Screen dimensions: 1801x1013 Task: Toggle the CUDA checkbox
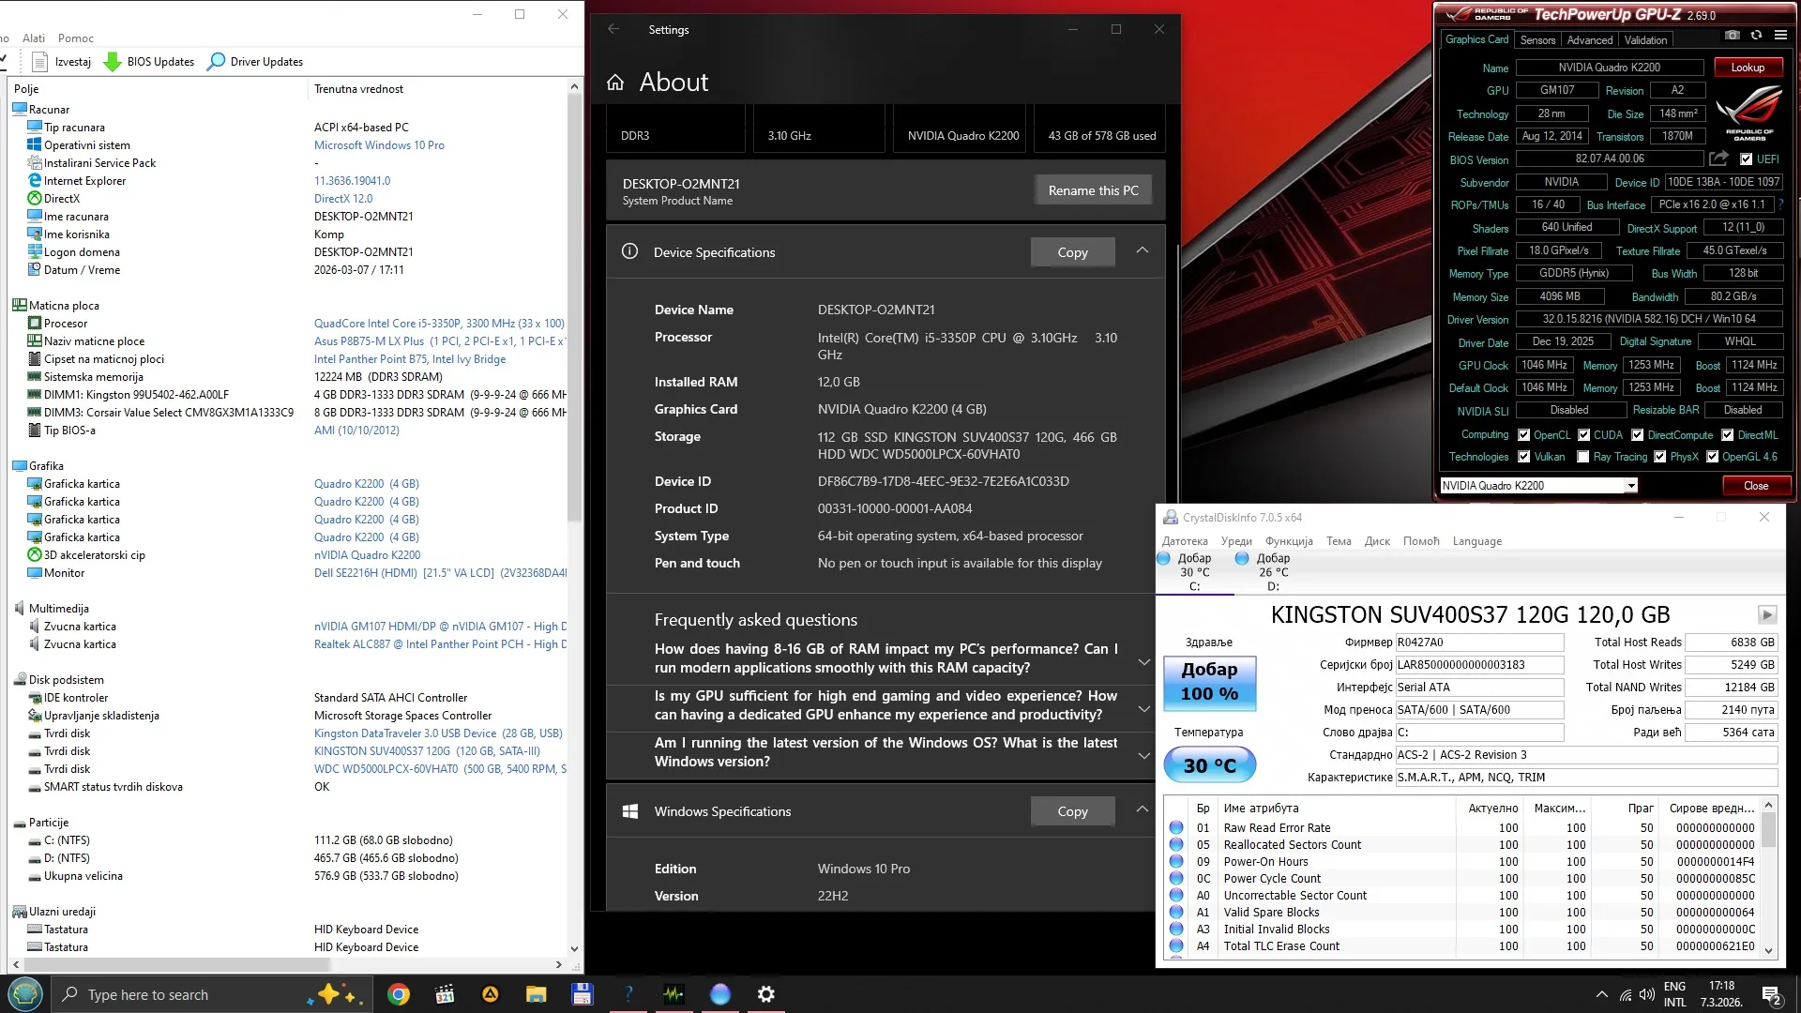click(x=1583, y=435)
